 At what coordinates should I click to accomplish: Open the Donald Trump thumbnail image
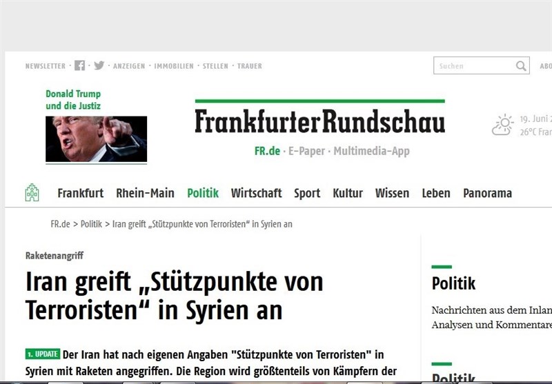96,139
